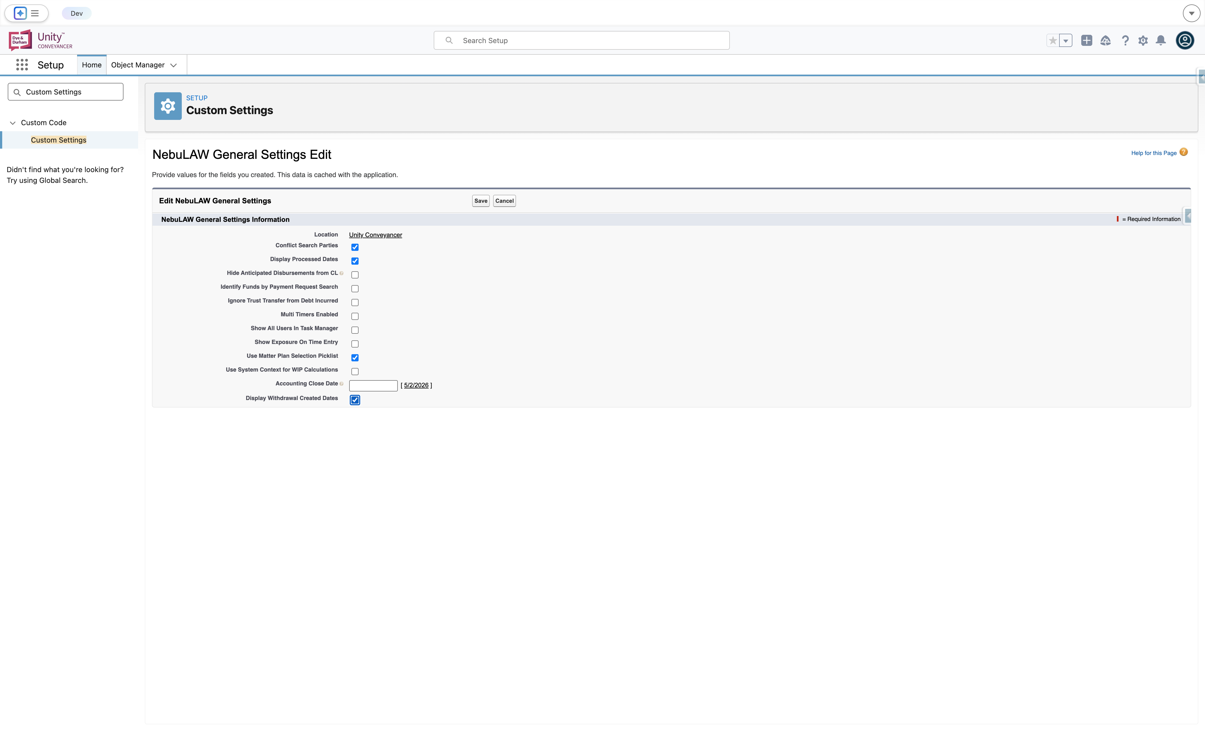Insert today's date link 5/2/2026
The height and width of the screenshot is (731, 1205).
pyautogui.click(x=416, y=385)
